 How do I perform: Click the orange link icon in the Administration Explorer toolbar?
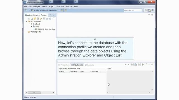pyautogui.click(x=41, y=19)
